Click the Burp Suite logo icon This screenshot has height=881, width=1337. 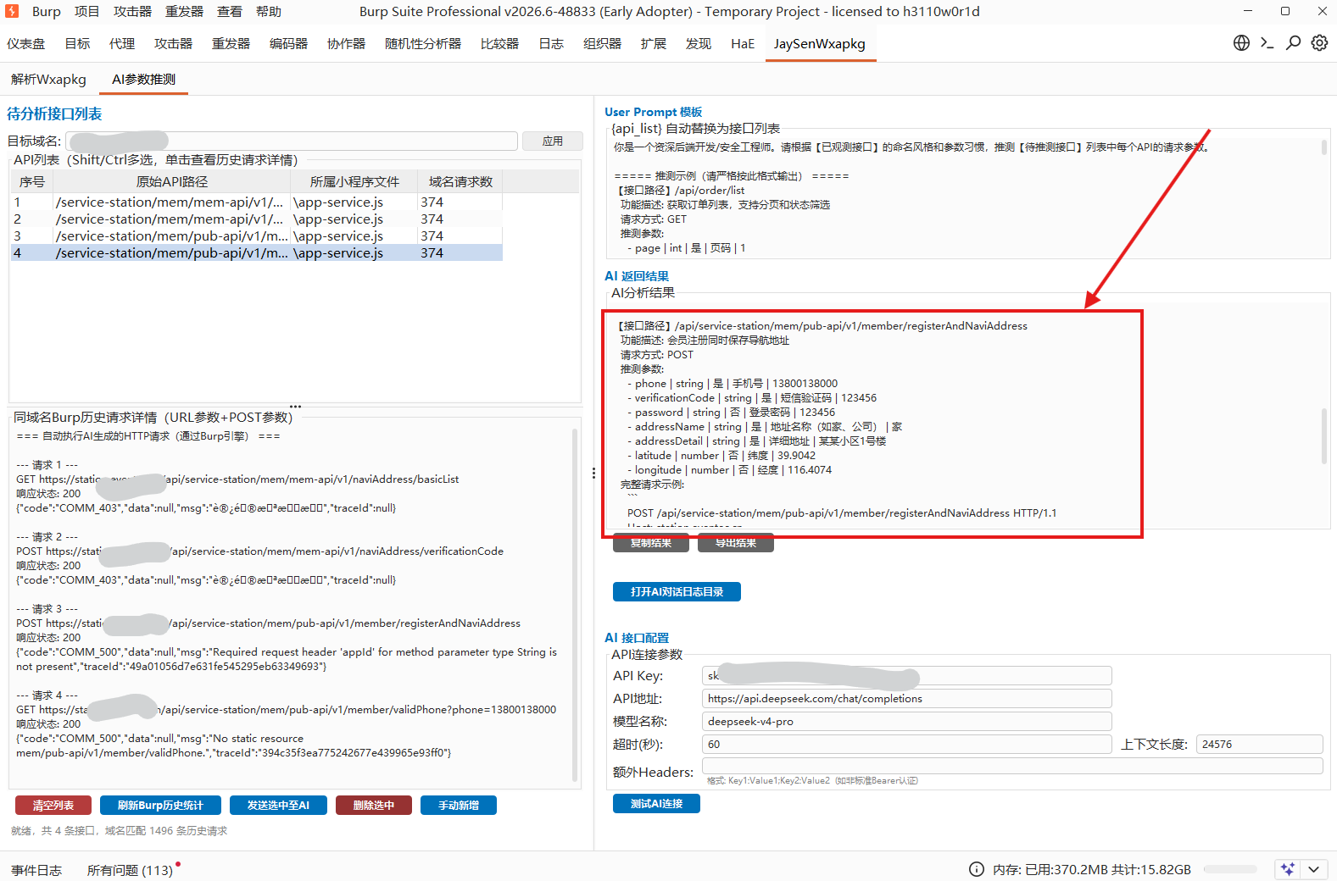pyautogui.click(x=12, y=11)
